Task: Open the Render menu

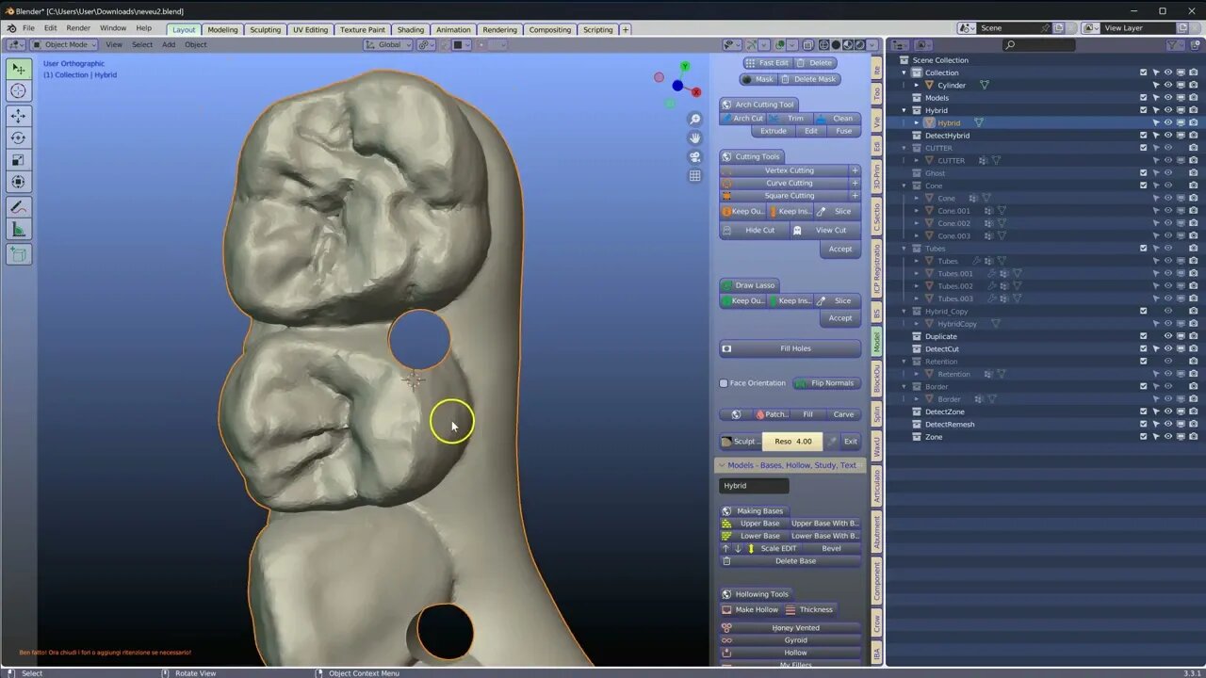Action: [78, 28]
